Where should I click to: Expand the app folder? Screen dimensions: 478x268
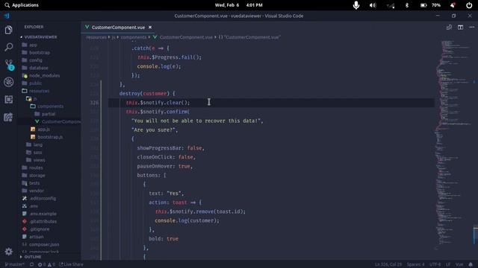(33, 45)
